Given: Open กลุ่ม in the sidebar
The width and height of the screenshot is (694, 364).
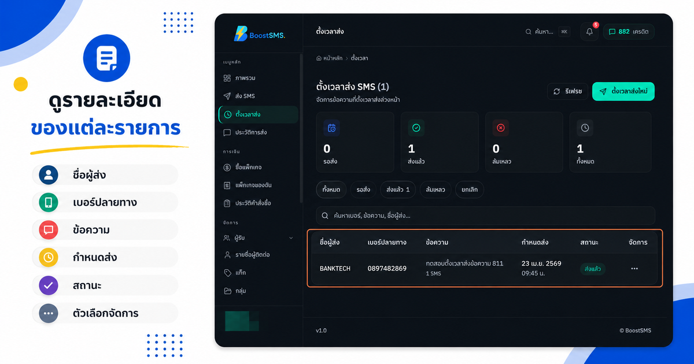Looking at the screenshot, I should click(x=258, y=291).
